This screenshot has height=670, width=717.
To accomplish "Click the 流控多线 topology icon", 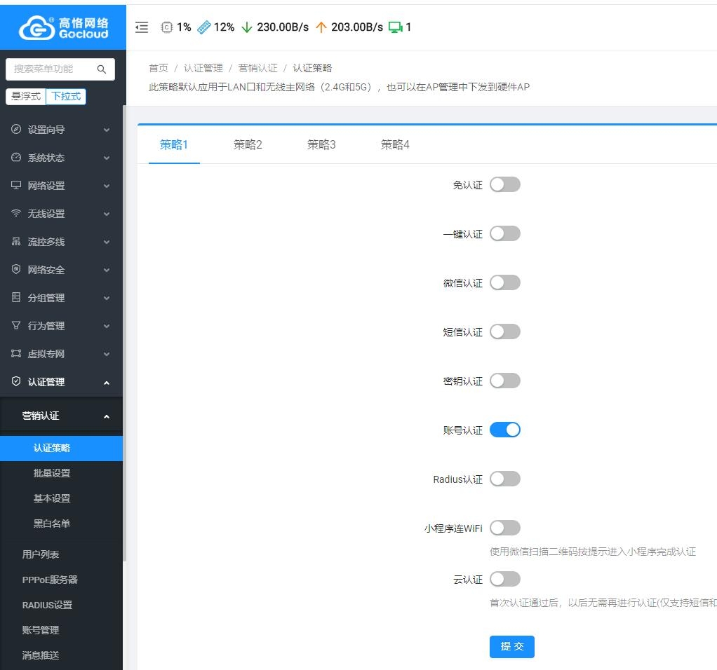I will point(16,242).
